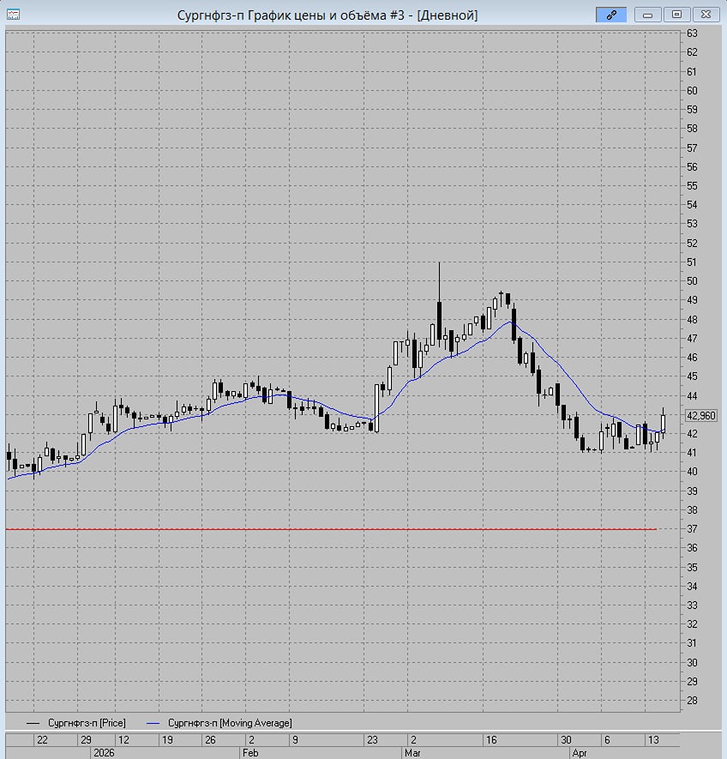727x759 pixels.
Task: Open the chart window system menu icon
Action: coord(13,15)
